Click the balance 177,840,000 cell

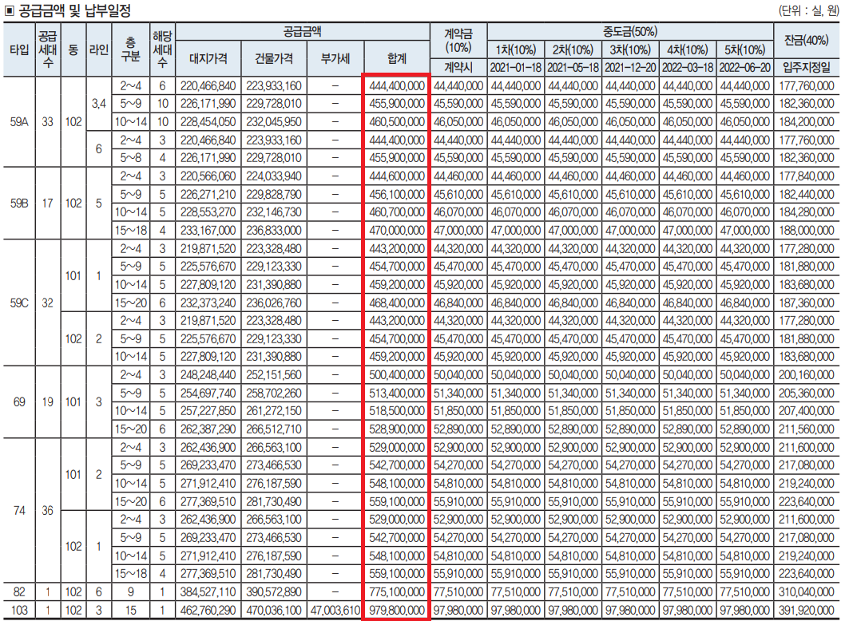point(806,176)
